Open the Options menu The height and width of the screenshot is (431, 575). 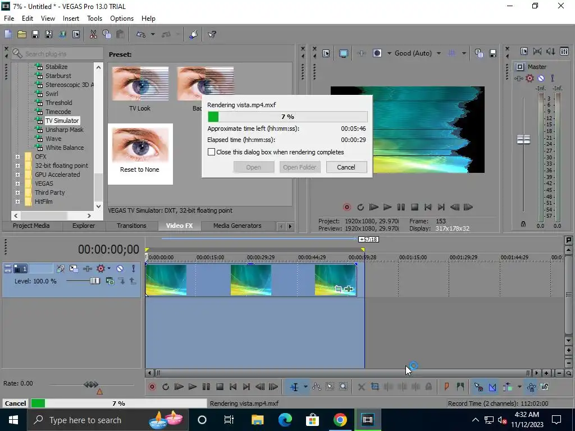(x=122, y=19)
